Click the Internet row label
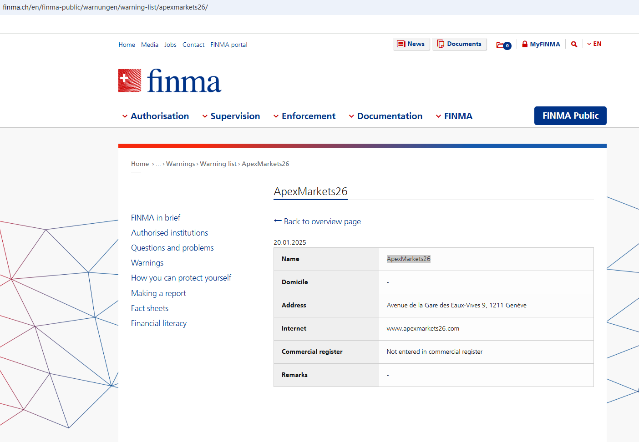This screenshot has width=639, height=442. [294, 328]
